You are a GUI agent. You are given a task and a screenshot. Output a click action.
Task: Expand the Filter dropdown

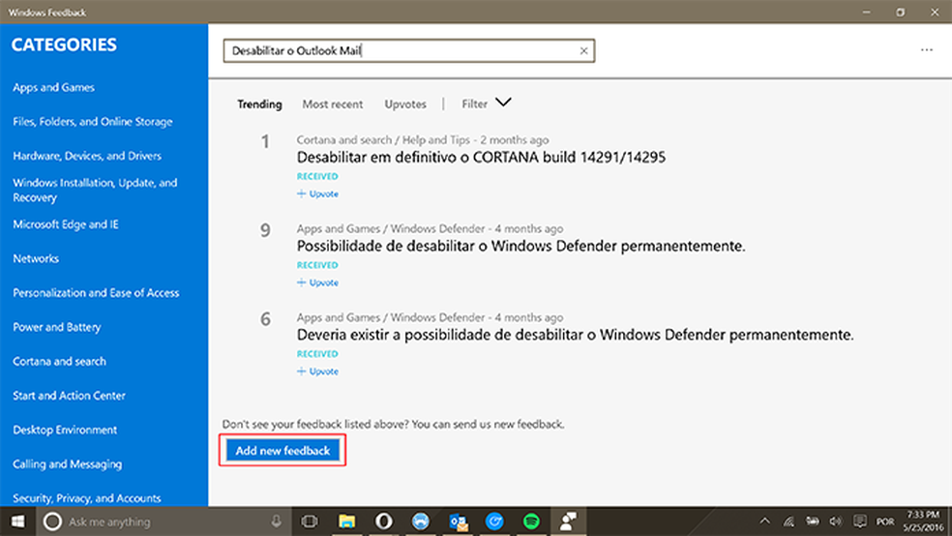click(x=487, y=104)
